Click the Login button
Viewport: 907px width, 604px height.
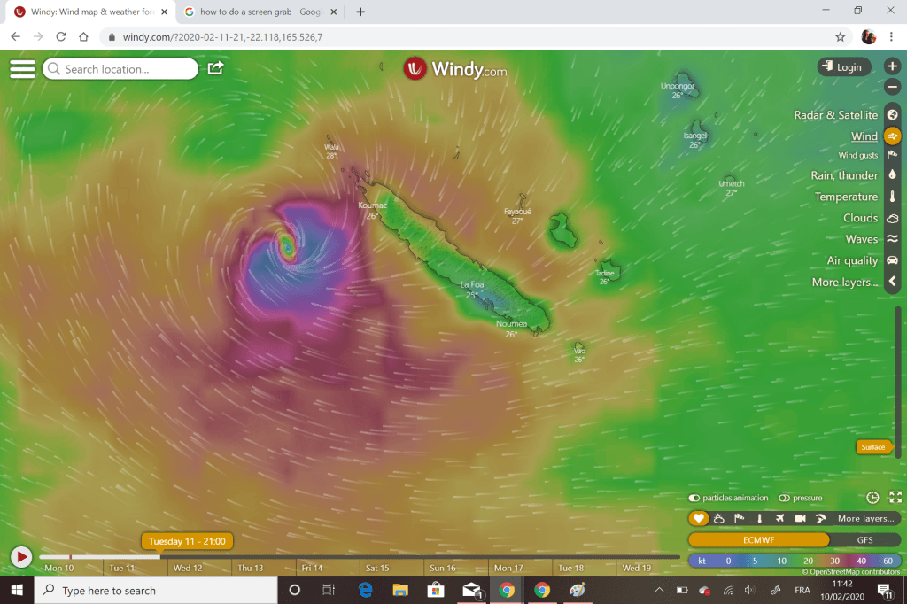[841, 67]
